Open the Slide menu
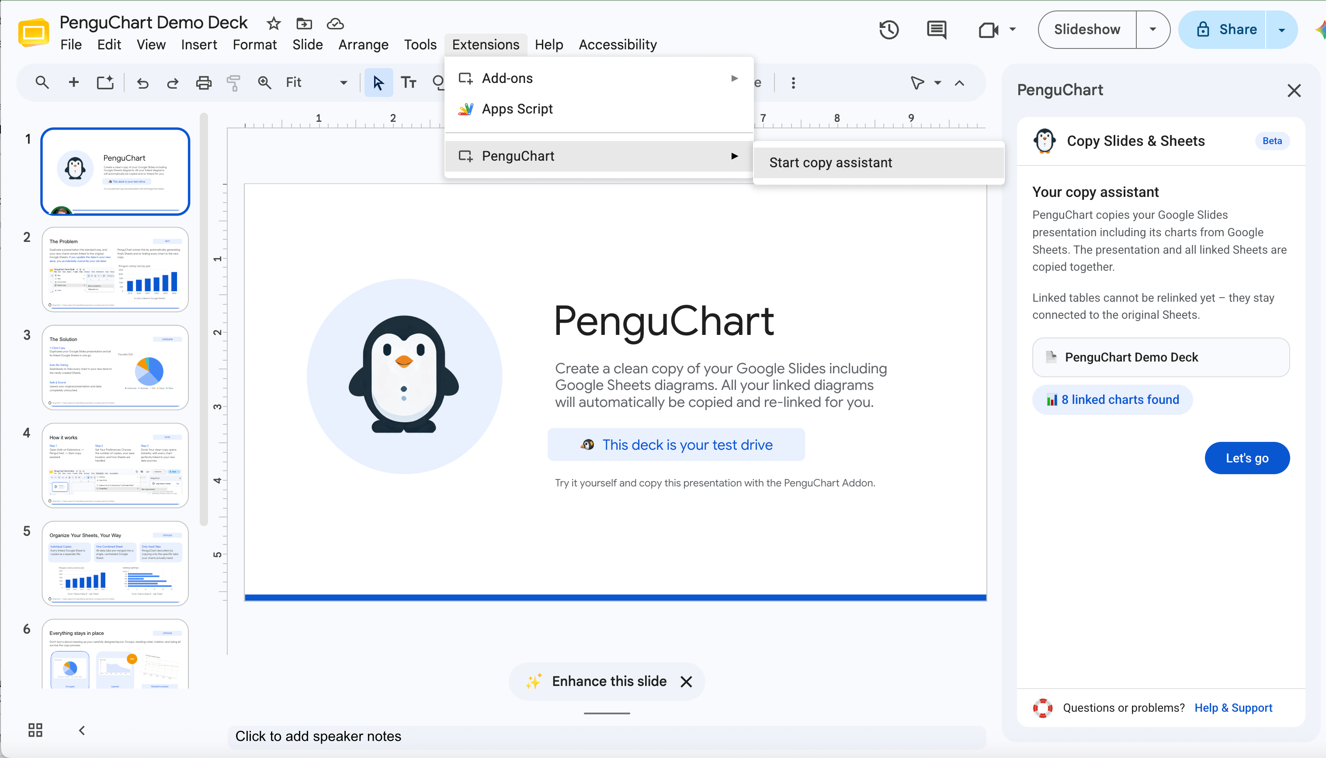The image size is (1326, 758). tap(307, 45)
